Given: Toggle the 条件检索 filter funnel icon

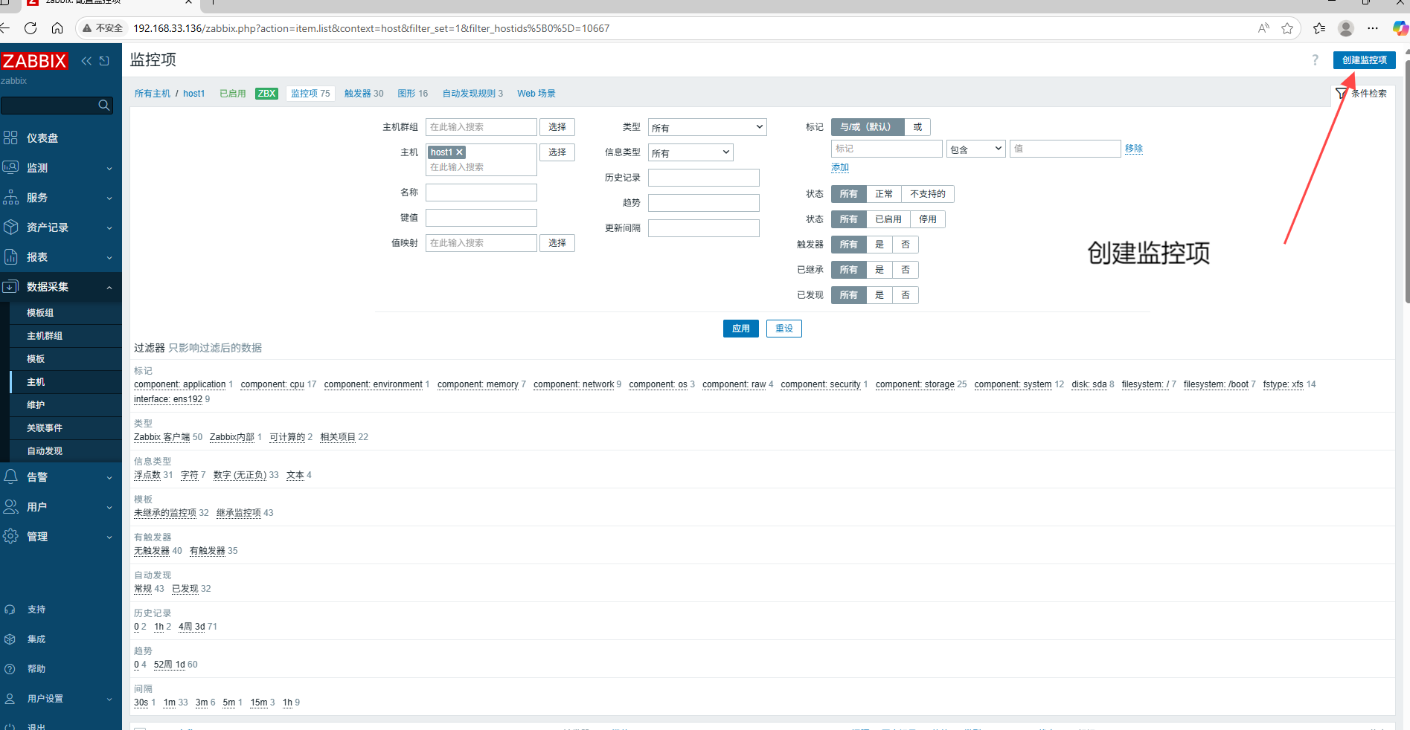Looking at the screenshot, I should 1341,94.
